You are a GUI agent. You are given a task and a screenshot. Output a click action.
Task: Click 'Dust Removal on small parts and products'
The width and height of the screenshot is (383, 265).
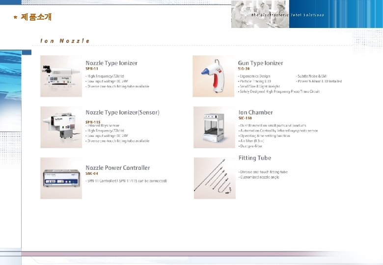click(273, 126)
